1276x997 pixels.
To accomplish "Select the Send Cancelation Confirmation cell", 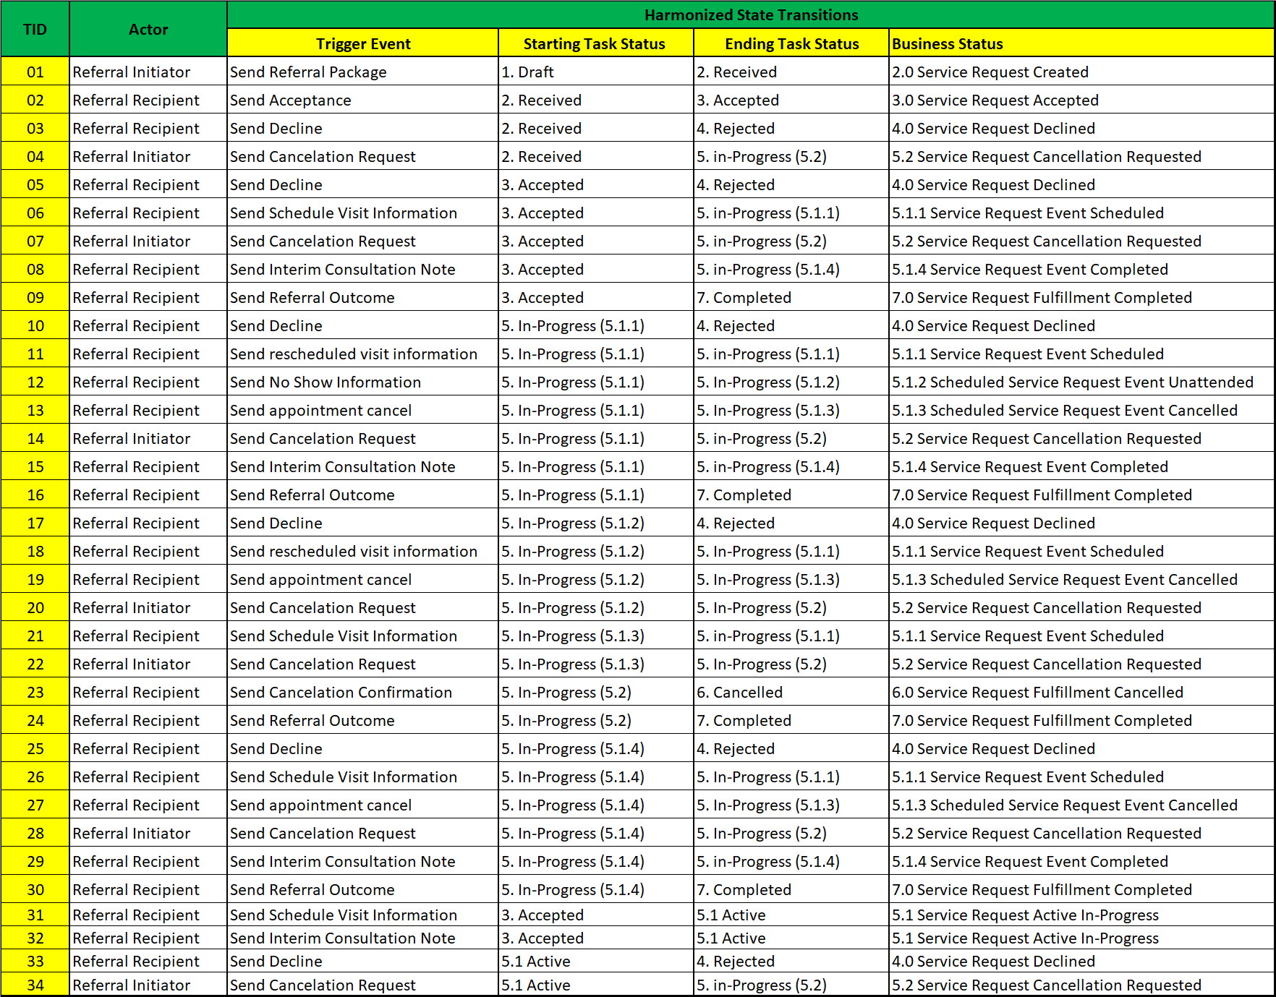I will point(341,693).
